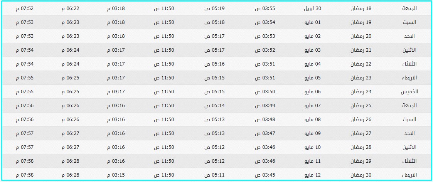Click the 30 رمضان cell
Image resolution: width=433 pixels, height=182 pixels.
click(361, 175)
